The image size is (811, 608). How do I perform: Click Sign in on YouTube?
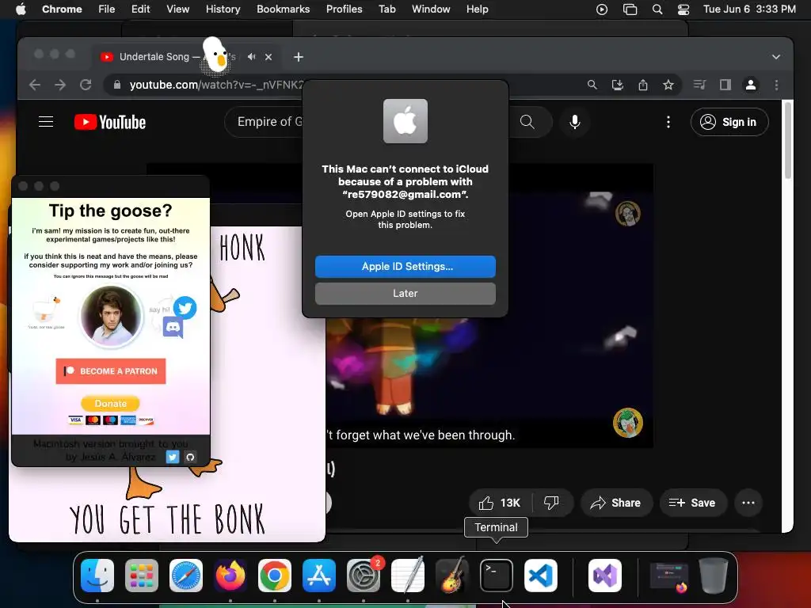tap(729, 122)
